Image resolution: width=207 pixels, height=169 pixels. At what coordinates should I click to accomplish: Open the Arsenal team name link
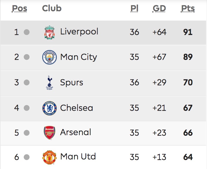76,132
